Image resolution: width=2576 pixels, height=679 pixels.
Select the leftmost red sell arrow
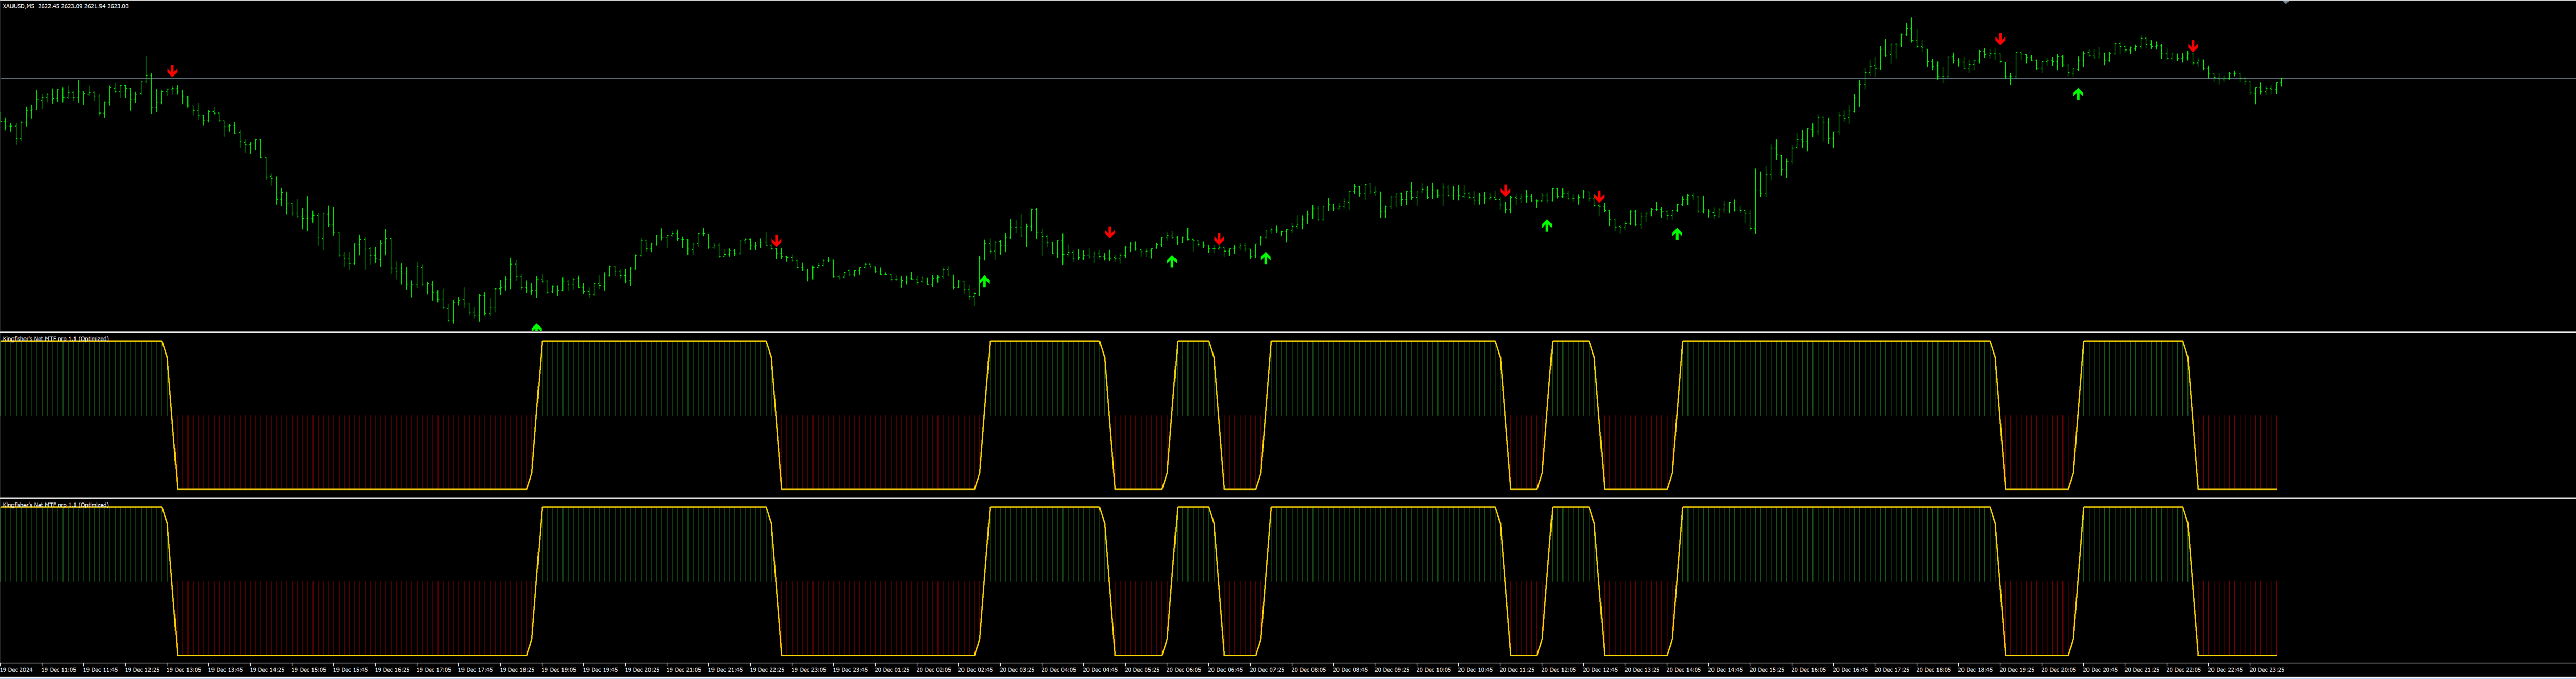pos(173,71)
